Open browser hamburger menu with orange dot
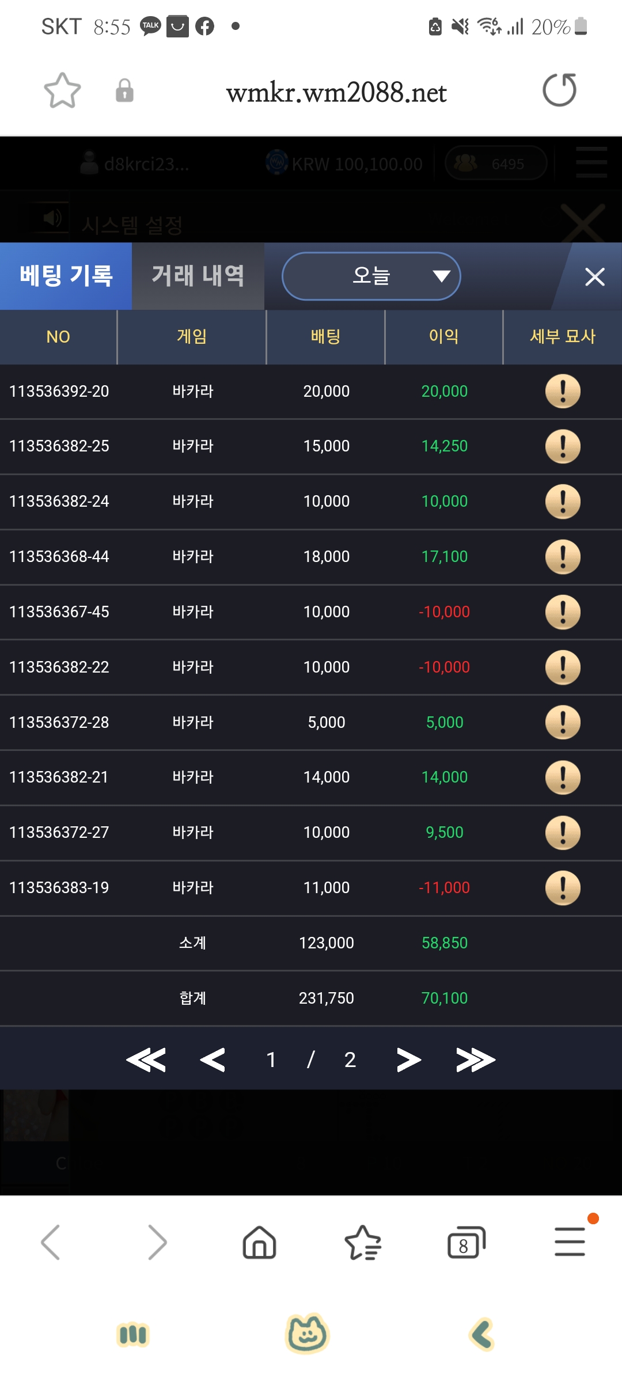 [x=570, y=1241]
